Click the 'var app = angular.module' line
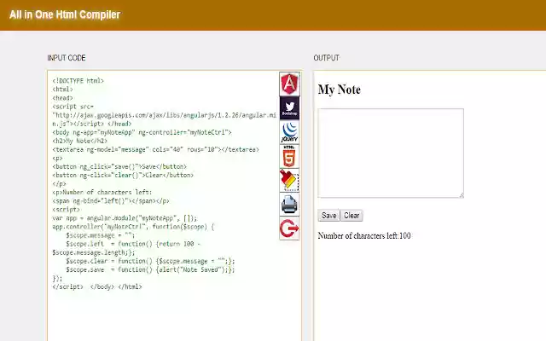546x341 pixels. 125,218
